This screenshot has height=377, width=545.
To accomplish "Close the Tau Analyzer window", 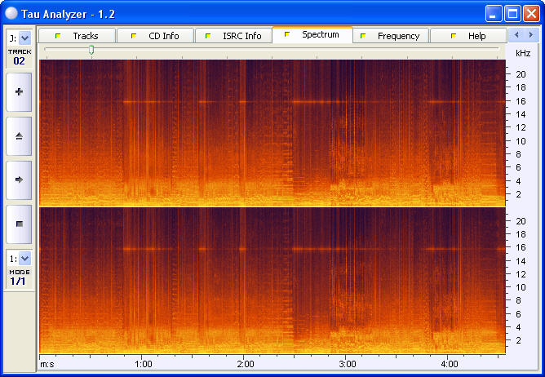I will click(531, 14).
